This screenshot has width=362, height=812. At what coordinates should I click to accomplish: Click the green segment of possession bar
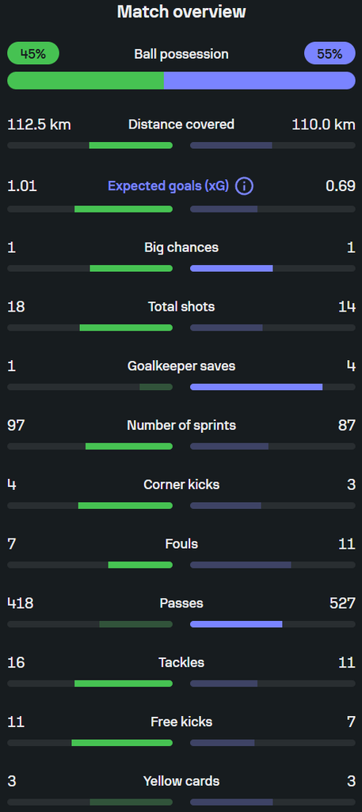coord(86,81)
